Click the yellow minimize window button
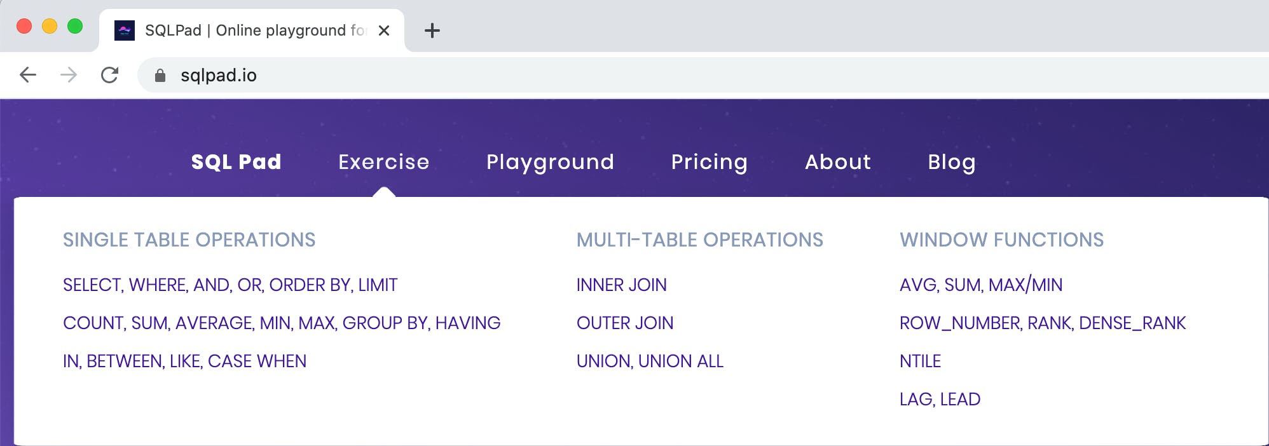Image resolution: width=1269 pixels, height=446 pixels. coord(50,26)
